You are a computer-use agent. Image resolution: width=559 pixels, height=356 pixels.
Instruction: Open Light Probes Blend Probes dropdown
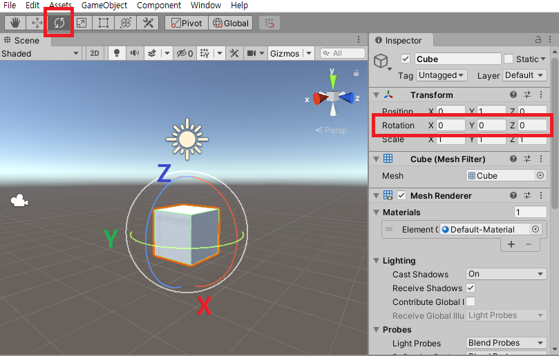coord(506,343)
